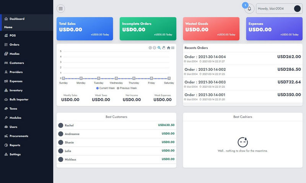Click the Customers icon in sidebar
Screen dimensions: 306x183
[x=6, y=63]
